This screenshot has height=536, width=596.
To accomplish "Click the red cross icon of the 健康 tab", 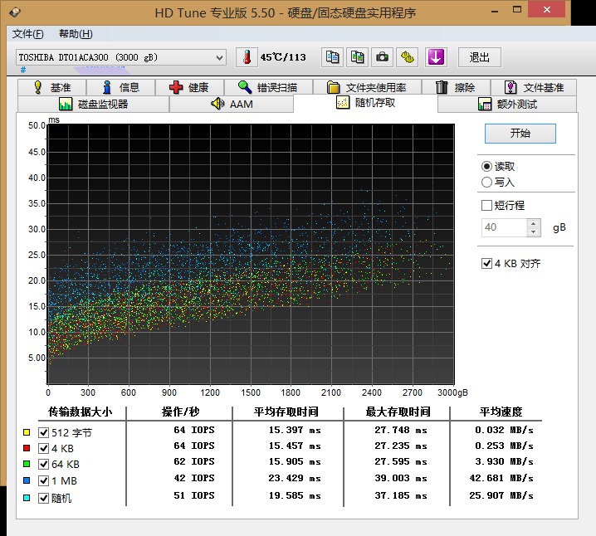I will point(176,87).
